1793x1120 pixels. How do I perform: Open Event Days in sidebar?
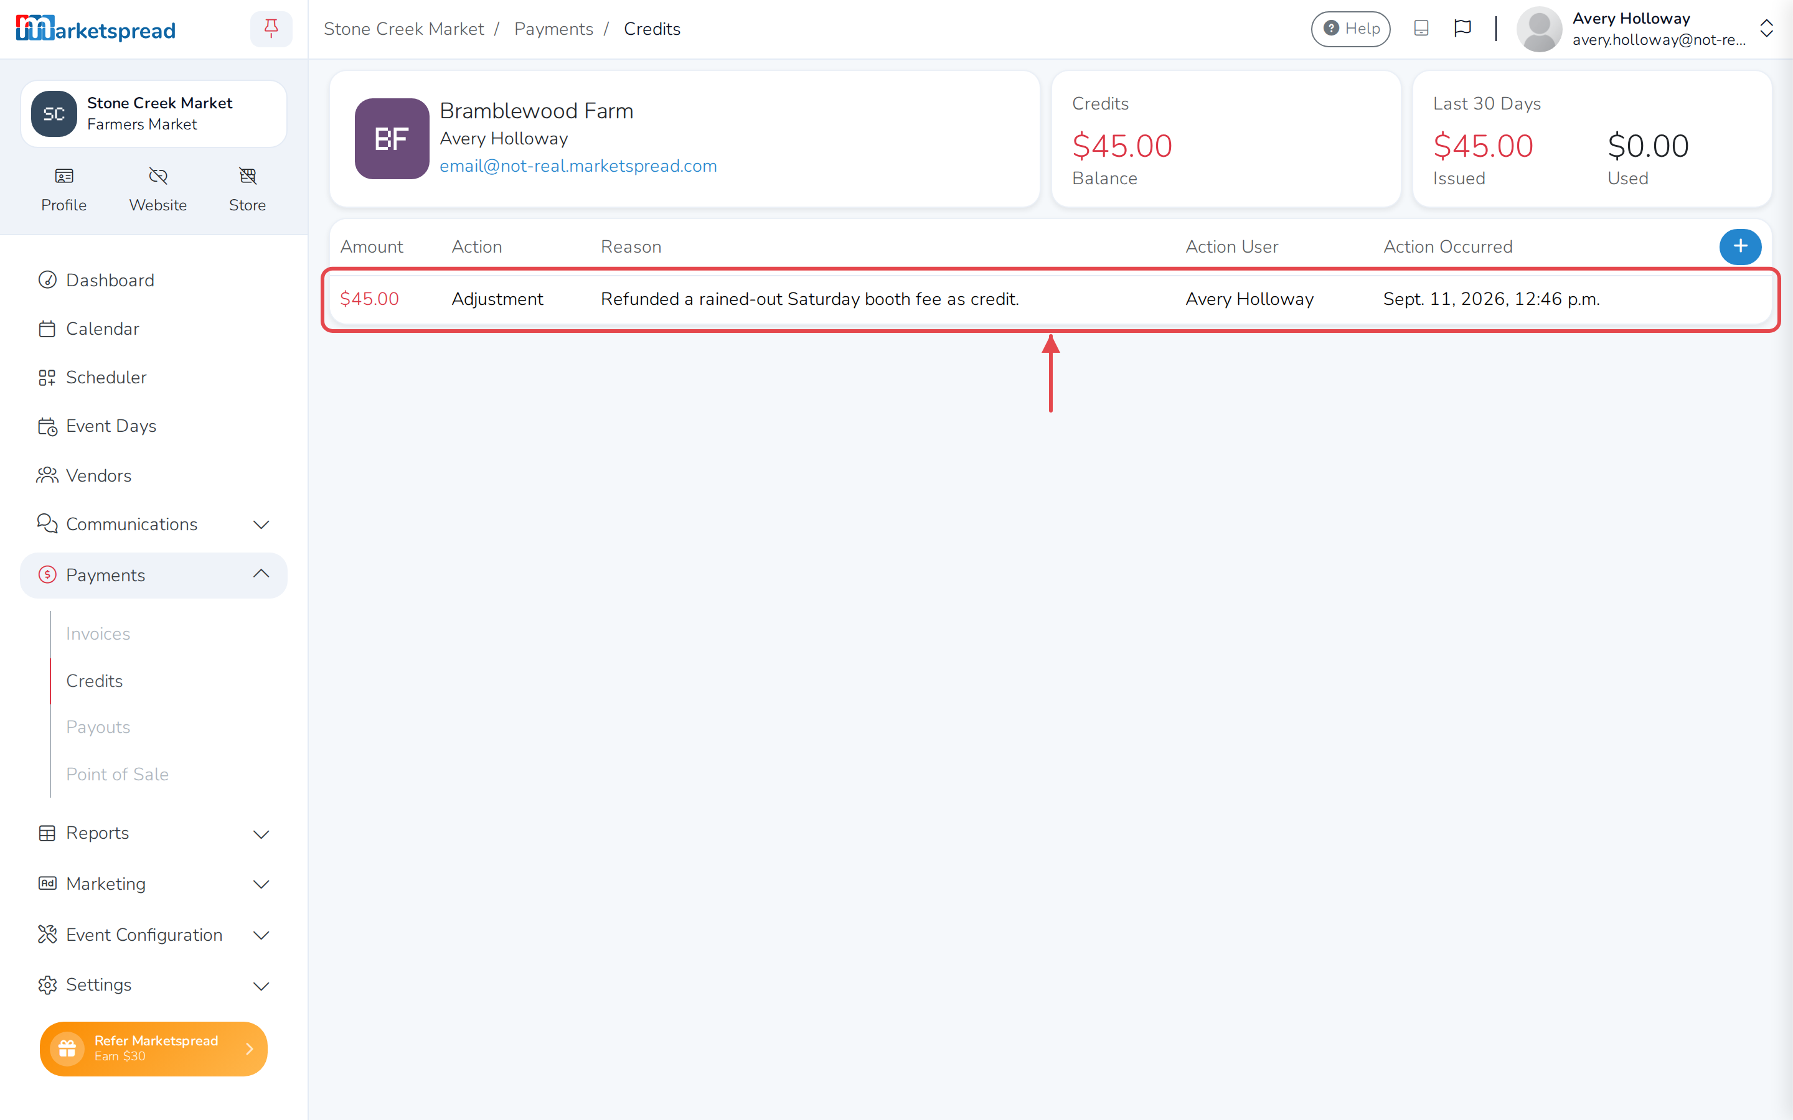tap(153, 426)
